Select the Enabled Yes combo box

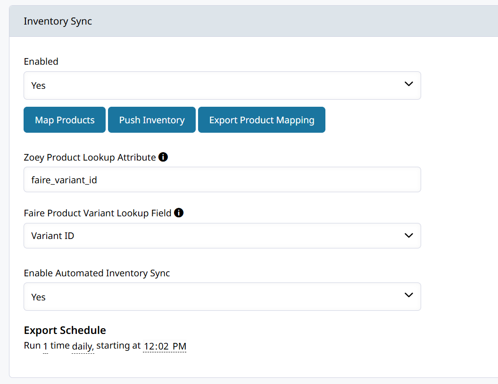[222, 85]
